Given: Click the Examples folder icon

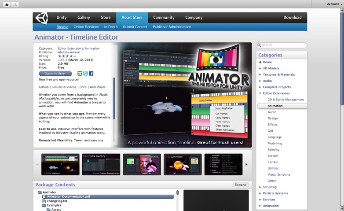Looking at the screenshot, I should click(44, 205).
